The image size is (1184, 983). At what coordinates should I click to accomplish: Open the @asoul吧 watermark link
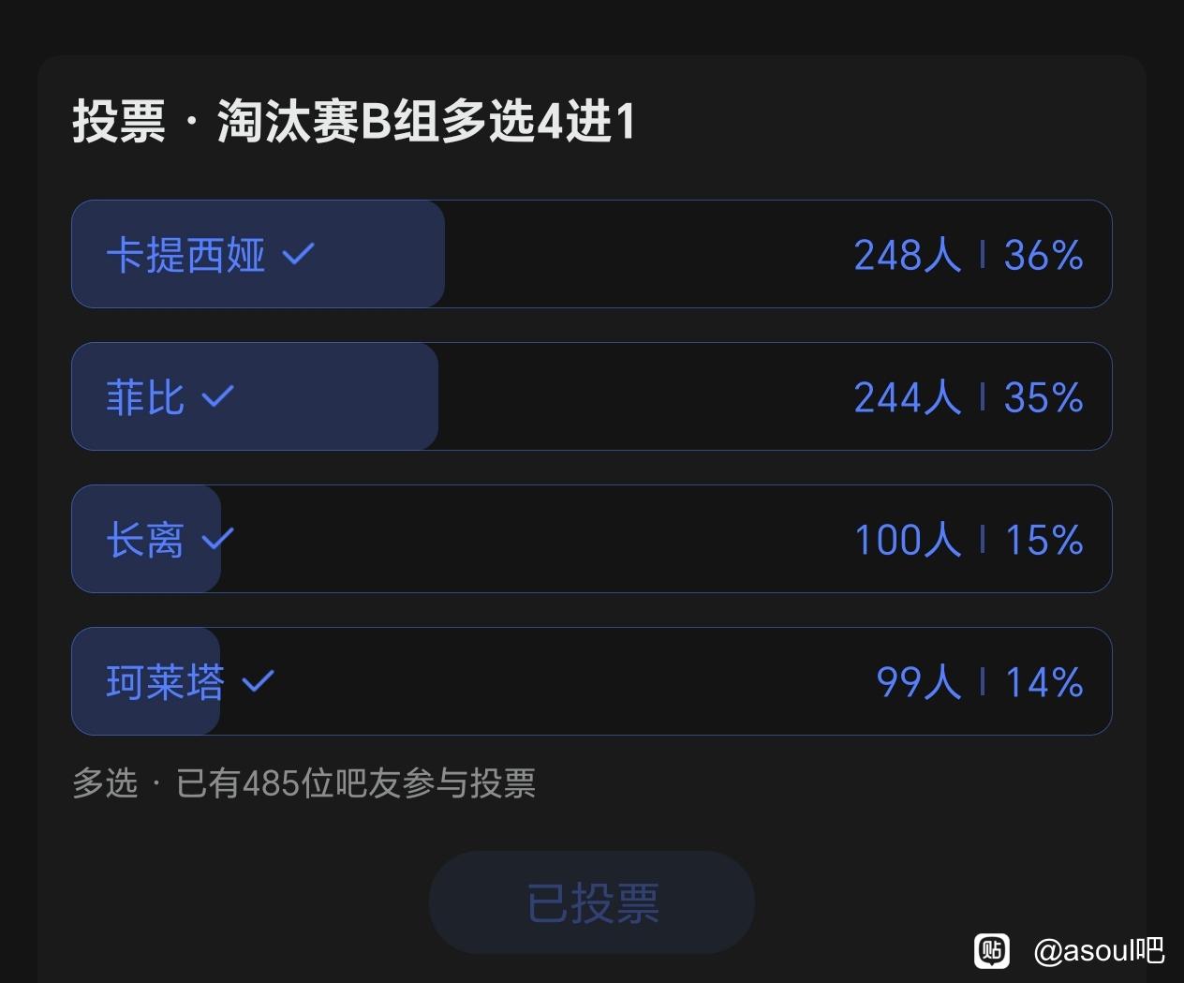pos(1098,951)
